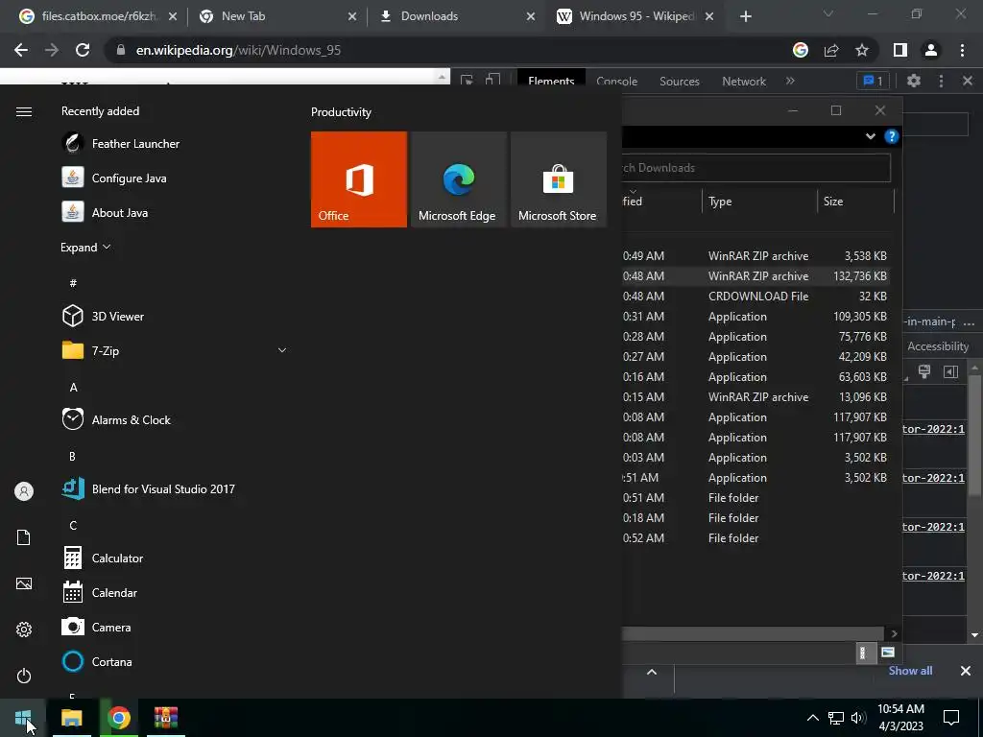983x737 pixels.
Task: Open Chrome side panel
Action: coord(900,50)
